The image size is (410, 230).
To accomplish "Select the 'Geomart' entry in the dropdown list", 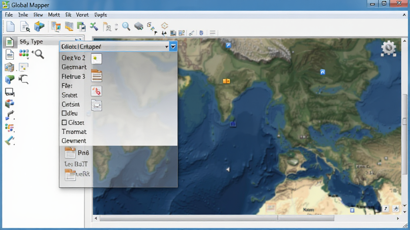I will (x=74, y=67).
